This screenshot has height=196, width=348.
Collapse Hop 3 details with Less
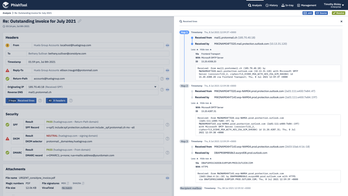[x=194, y=159]
